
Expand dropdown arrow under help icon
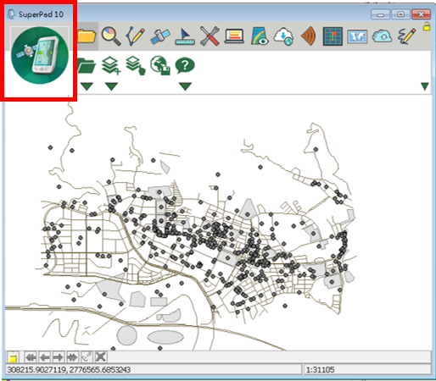tap(185, 86)
